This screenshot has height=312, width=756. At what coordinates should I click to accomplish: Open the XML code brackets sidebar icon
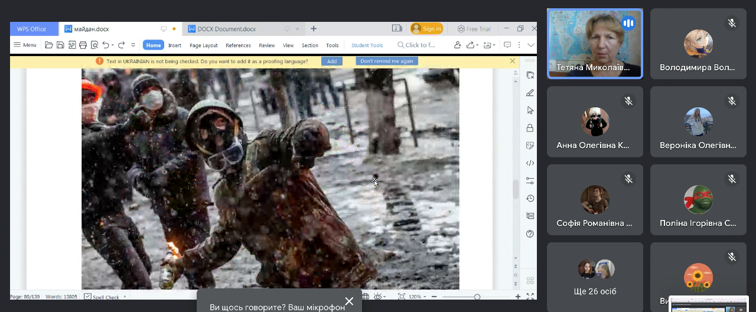[530, 163]
